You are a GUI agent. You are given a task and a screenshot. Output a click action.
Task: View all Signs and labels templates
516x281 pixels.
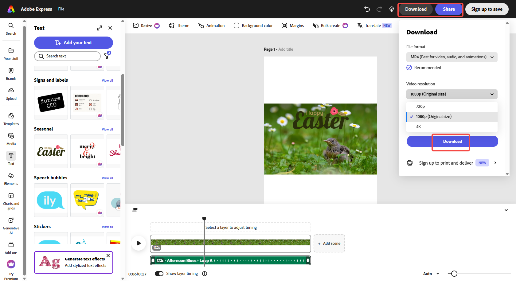coord(107,80)
